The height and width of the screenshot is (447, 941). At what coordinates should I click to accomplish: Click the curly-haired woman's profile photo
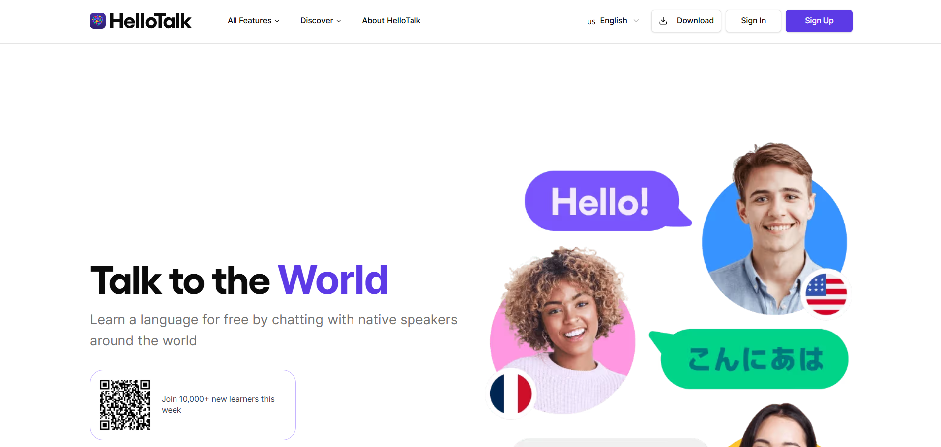(563, 331)
